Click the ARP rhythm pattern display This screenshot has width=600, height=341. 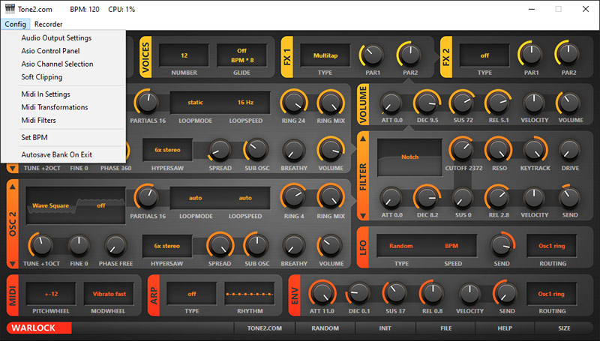(x=255, y=294)
